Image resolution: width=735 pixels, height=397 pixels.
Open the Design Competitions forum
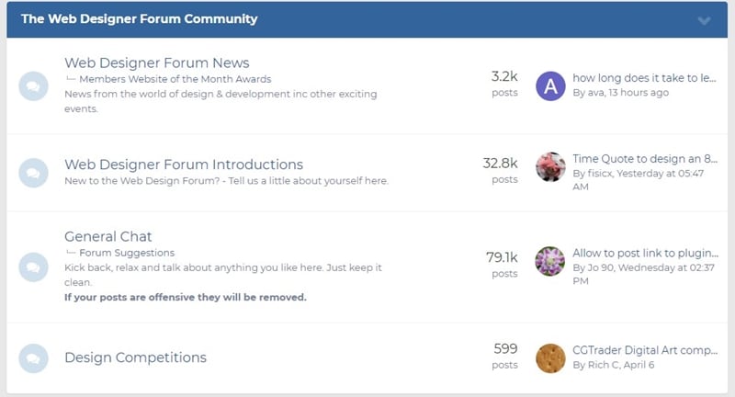tap(135, 357)
